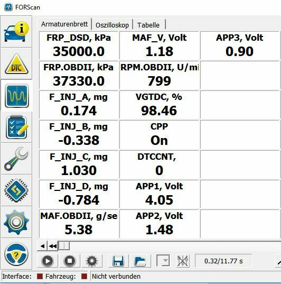Select the MAF.OBDII g/sec gauge cell
Image resolution: width=281 pixels, height=284 pixels.
point(79,224)
